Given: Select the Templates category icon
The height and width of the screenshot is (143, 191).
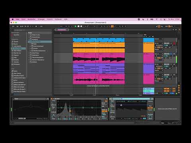Looking at the screenshot, I should coord(13,64).
